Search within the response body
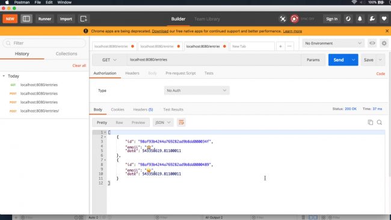 click(380, 123)
